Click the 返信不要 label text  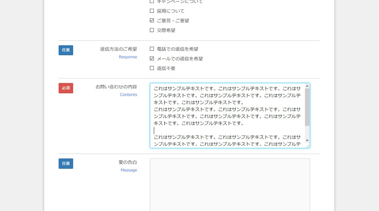(x=166, y=69)
